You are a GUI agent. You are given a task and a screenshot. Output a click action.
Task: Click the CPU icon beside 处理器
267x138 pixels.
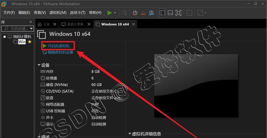click(x=43, y=78)
